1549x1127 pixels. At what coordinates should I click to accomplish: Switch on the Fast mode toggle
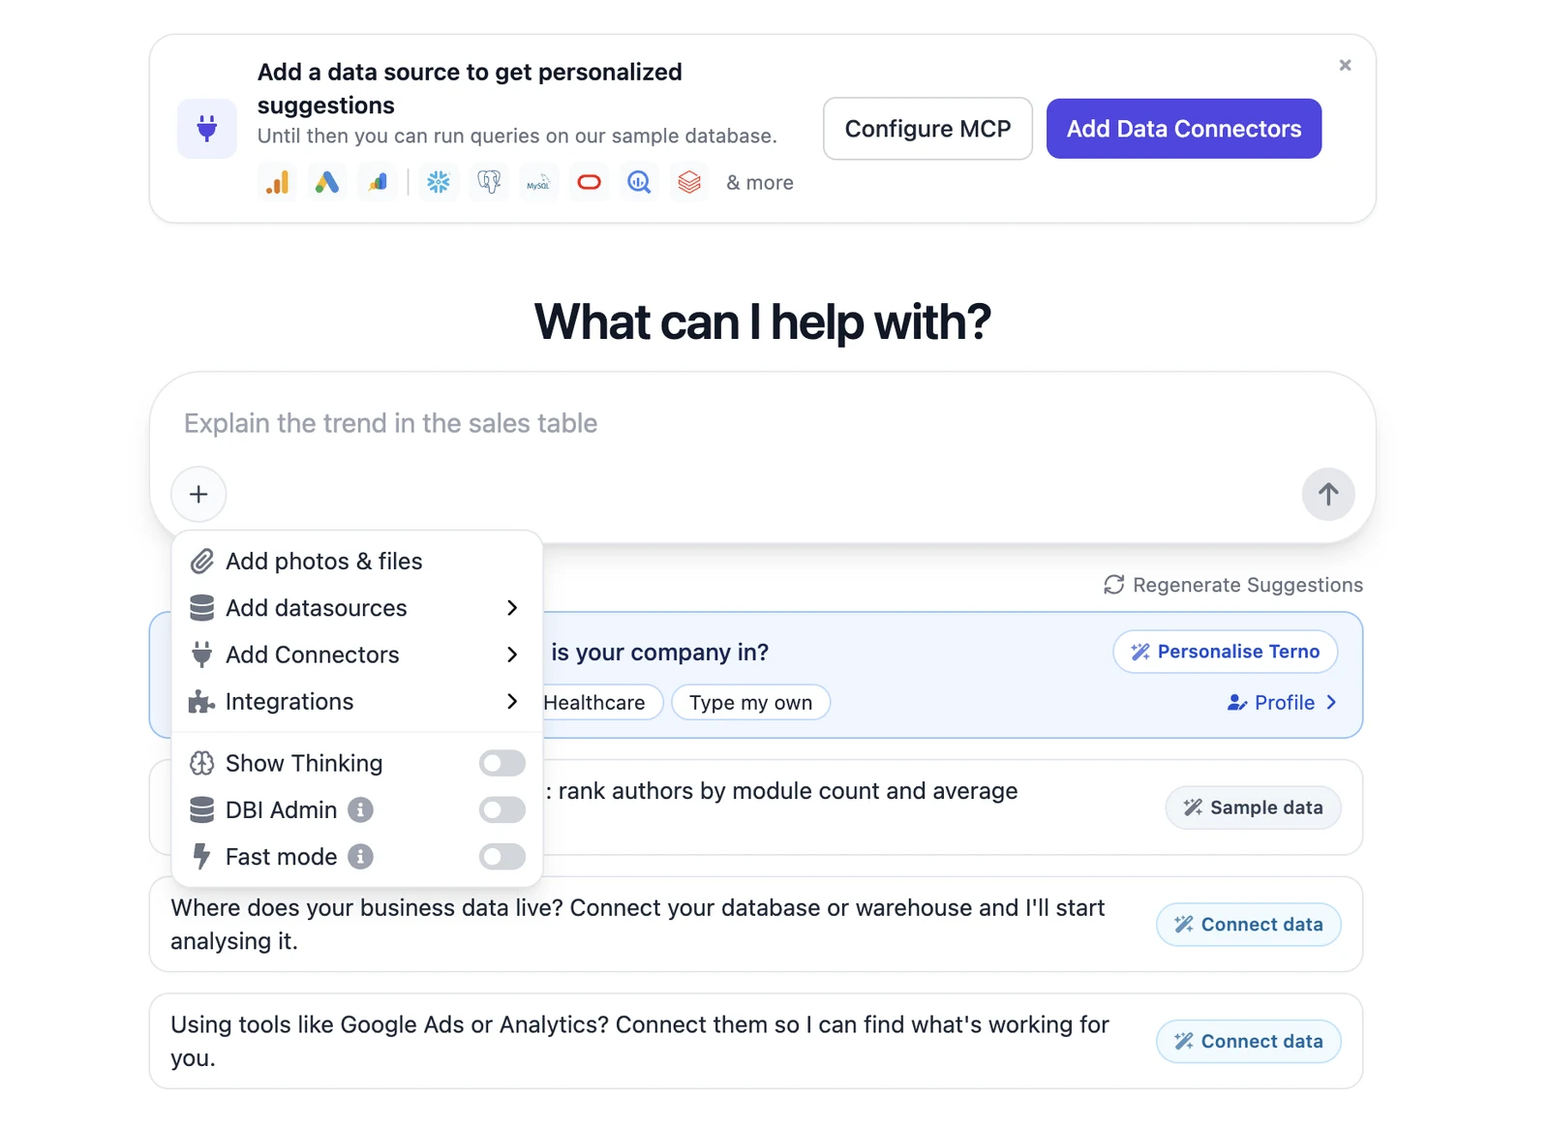[x=501, y=856]
